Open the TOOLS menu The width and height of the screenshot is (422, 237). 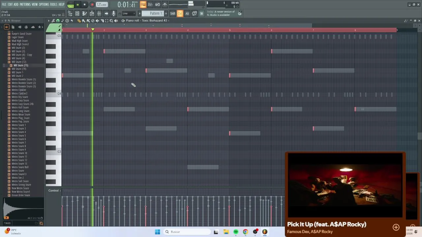54,4
